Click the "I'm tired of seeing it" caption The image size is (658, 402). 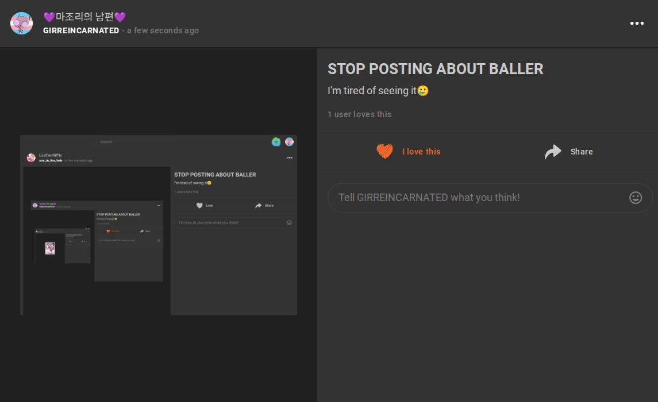(378, 91)
